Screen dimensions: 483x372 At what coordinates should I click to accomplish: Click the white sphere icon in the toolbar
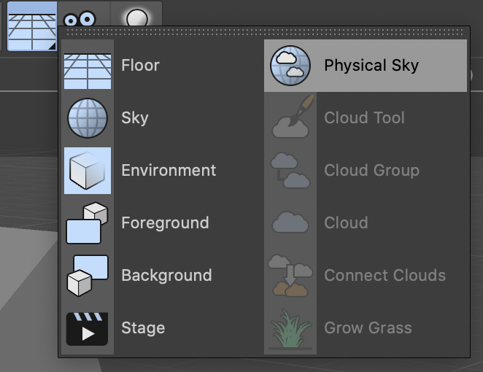pos(136,16)
